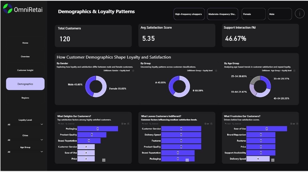Click Product Quality bar in What Delights
Viewport: 308px width, 172px height.
coord(92,135)
